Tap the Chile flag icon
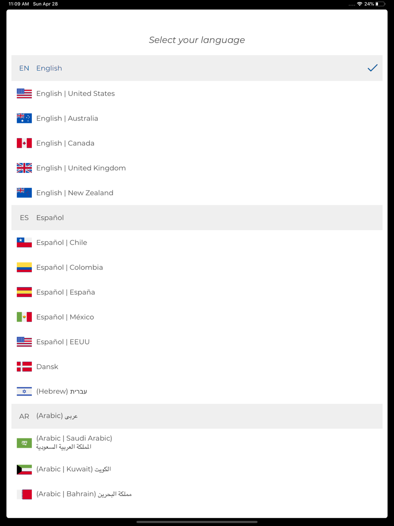The width and height of the screenshot is (394, 526). pos(24,242)
